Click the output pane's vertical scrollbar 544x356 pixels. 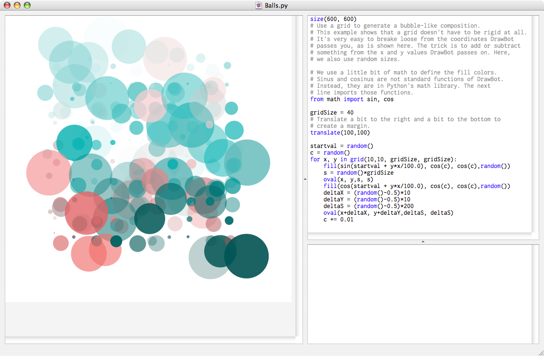[x=535, y=294]
